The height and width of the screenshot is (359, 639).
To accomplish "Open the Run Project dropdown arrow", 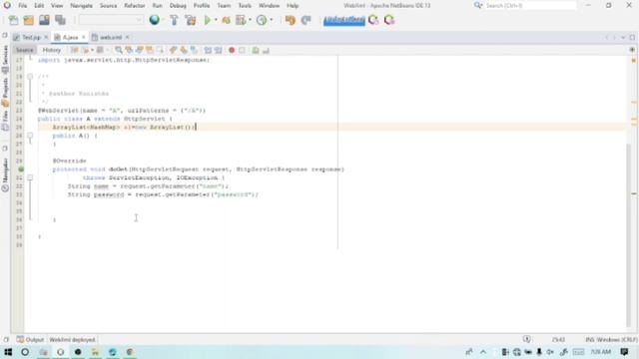I will (216, 20).
